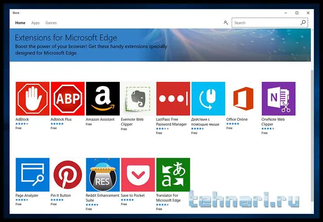
Task: Open the OneNote Web Clipper icon
Action: point(278,99)
